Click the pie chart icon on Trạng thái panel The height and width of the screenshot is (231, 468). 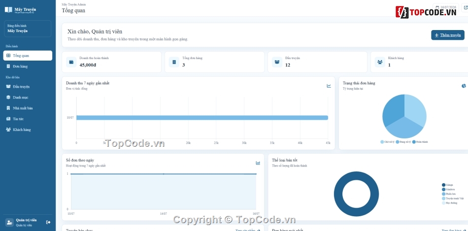pyautogui.click(x=464, y=86)
